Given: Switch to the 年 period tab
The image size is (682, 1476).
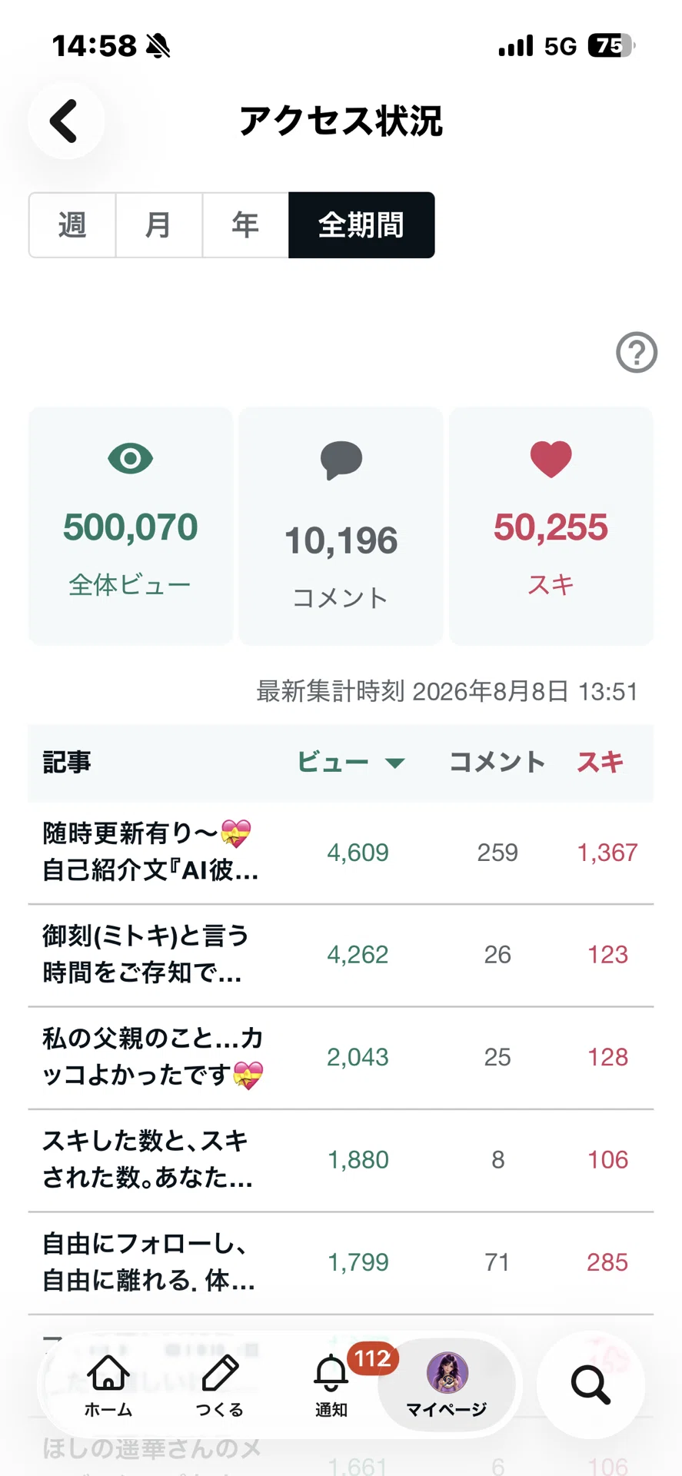Looking at the screenshot, I should coord(246,225).
